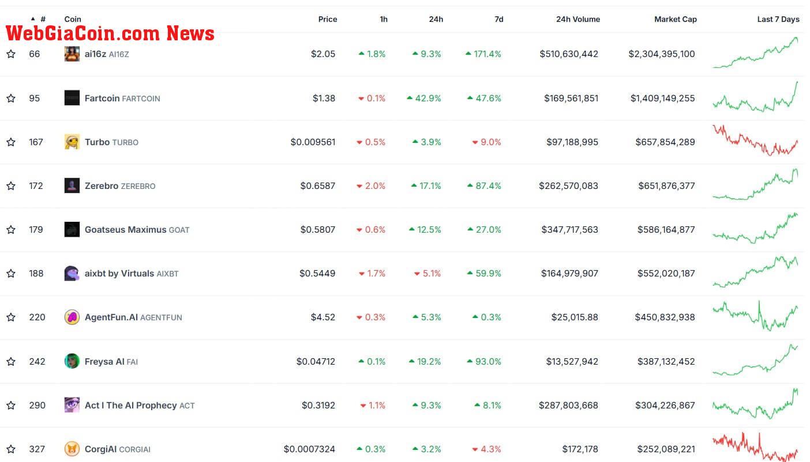Click the CorgiAI dog logo
The width and height of the screenshot is (810, 462).
coord(72,449)
